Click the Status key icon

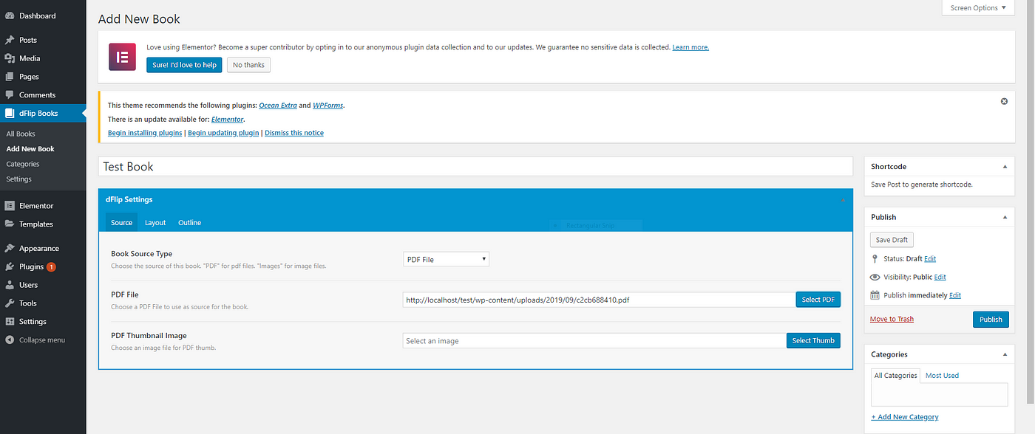click(875, 259)
